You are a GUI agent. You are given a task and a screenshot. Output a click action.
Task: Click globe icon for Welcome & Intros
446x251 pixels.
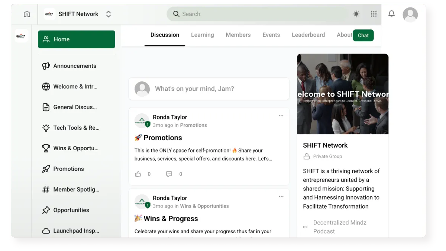[x=46, y=87]
